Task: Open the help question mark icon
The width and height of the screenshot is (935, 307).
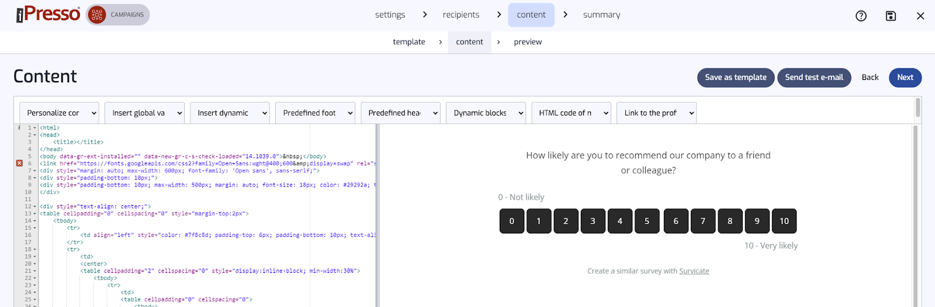Action: point(861,16)
